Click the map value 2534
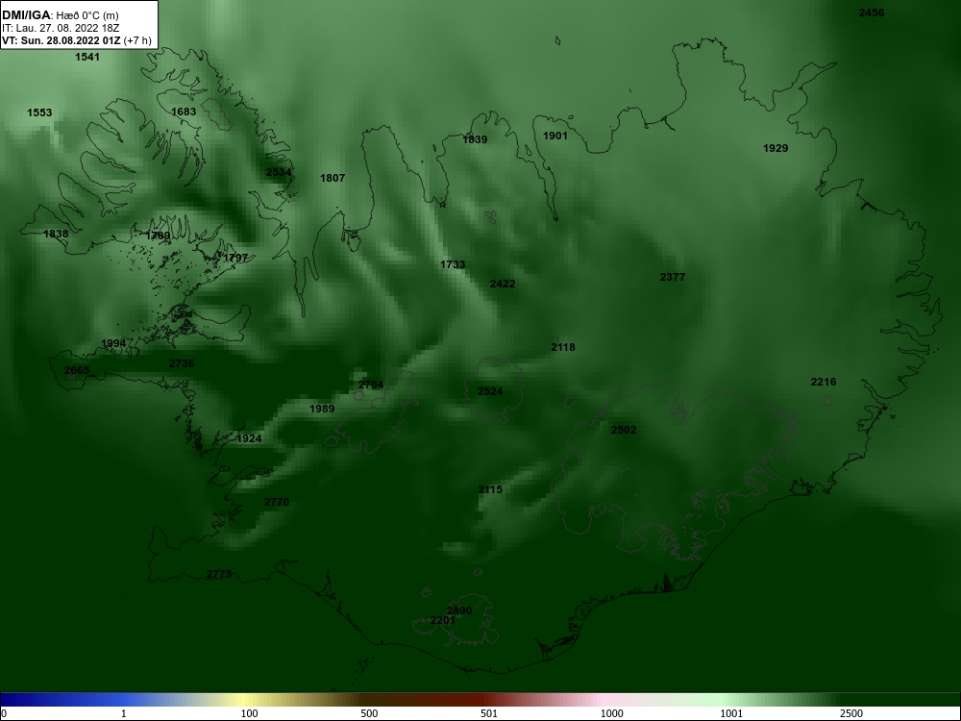 pyautogui.click(x=279, y=172)
